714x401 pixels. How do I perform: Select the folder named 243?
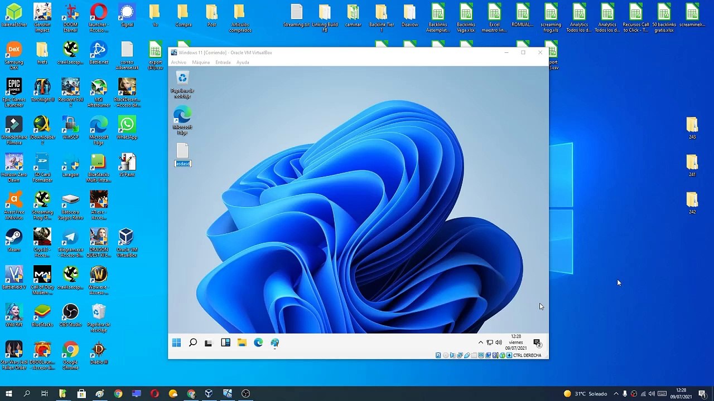[x=692, y=129]
